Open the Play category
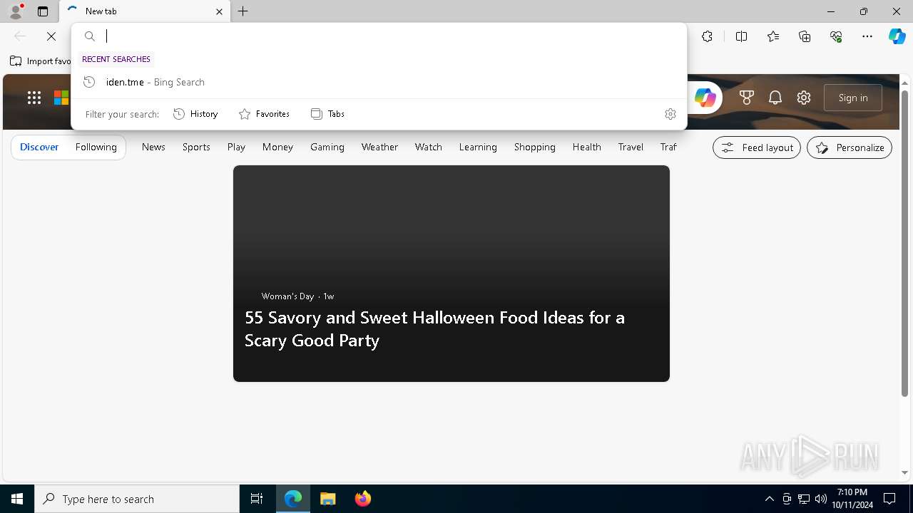Image resolution: width=913 pixels, height=513 pixels. [x=236, y=147]
